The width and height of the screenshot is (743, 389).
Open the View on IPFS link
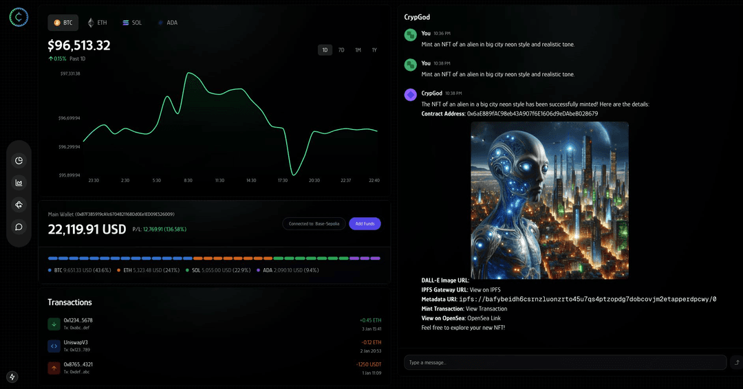(485, 290)
